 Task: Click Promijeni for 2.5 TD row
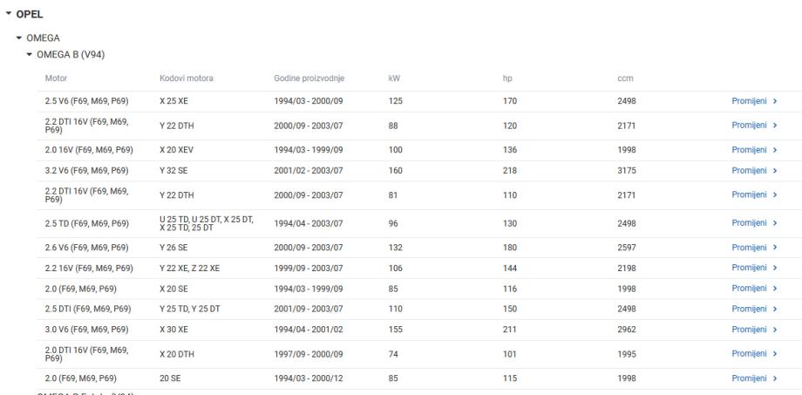click(754, 223)
